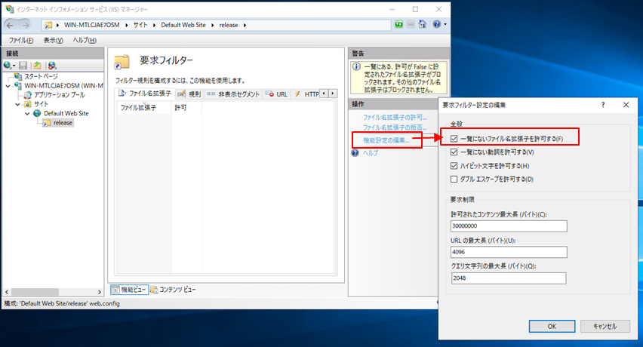
Task: Click the create new connection globe icon
Action: (x=8, y=66)
